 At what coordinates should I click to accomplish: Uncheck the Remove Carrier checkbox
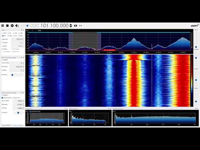pos(2,98)
